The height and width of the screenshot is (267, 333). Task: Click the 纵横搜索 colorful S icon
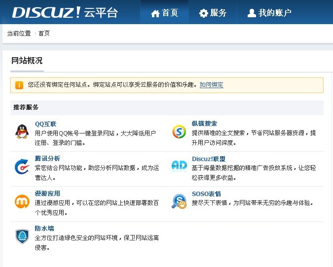coord(179,132)
